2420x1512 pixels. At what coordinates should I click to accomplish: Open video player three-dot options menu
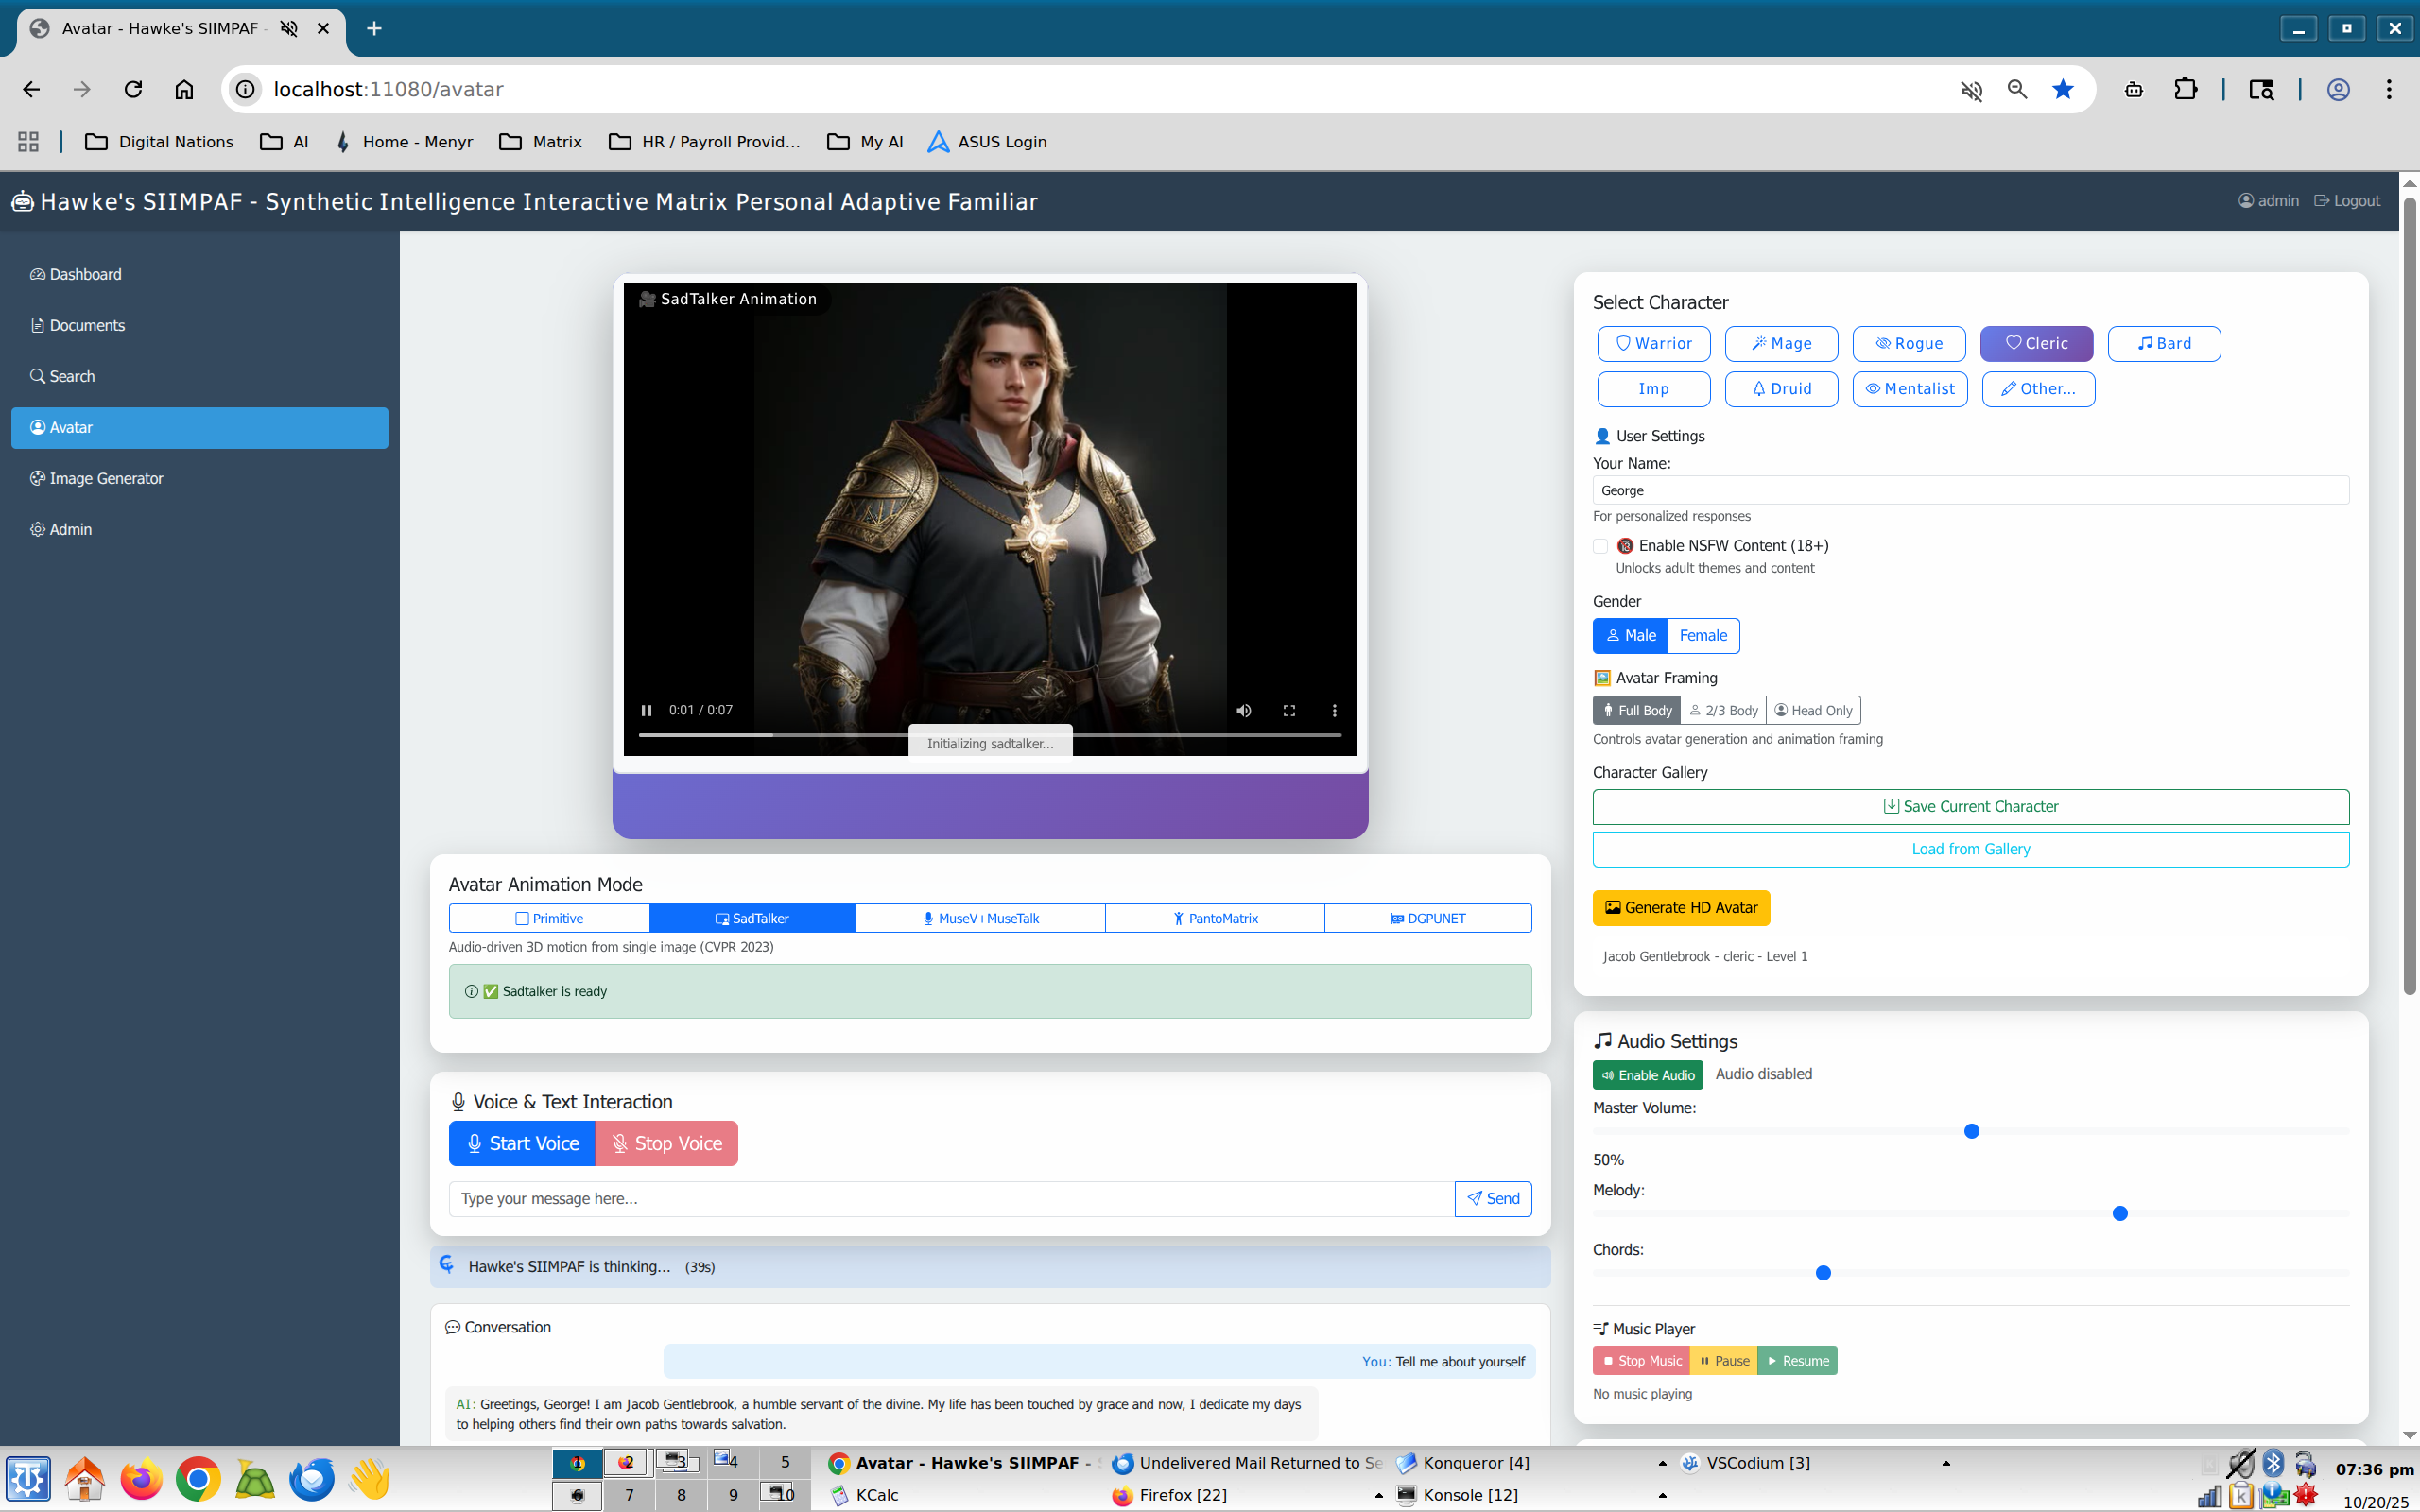pos(1334,710)
